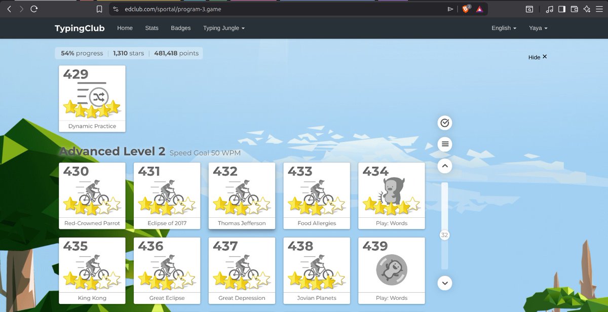Click the send/share arrow in address bar

click(x=450, y=9)
